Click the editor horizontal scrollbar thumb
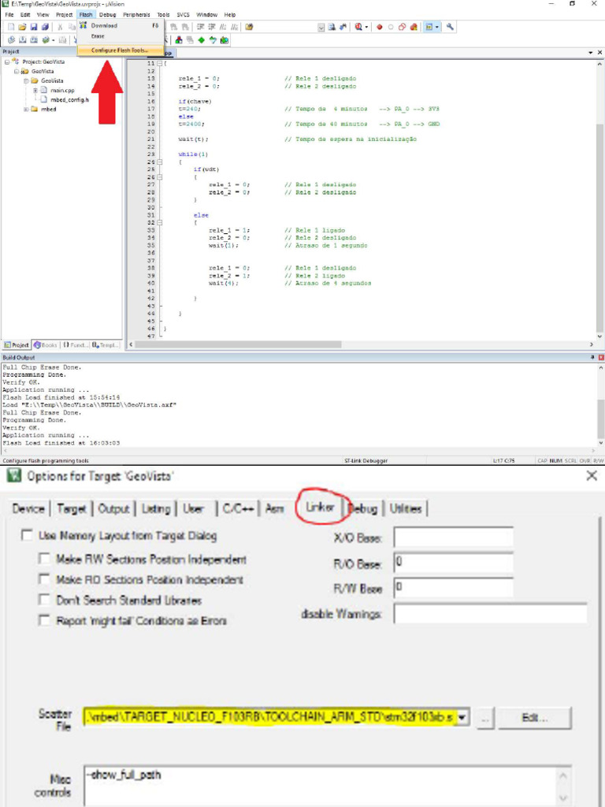Viewport: 605px width, 807px height. [238, 344]
